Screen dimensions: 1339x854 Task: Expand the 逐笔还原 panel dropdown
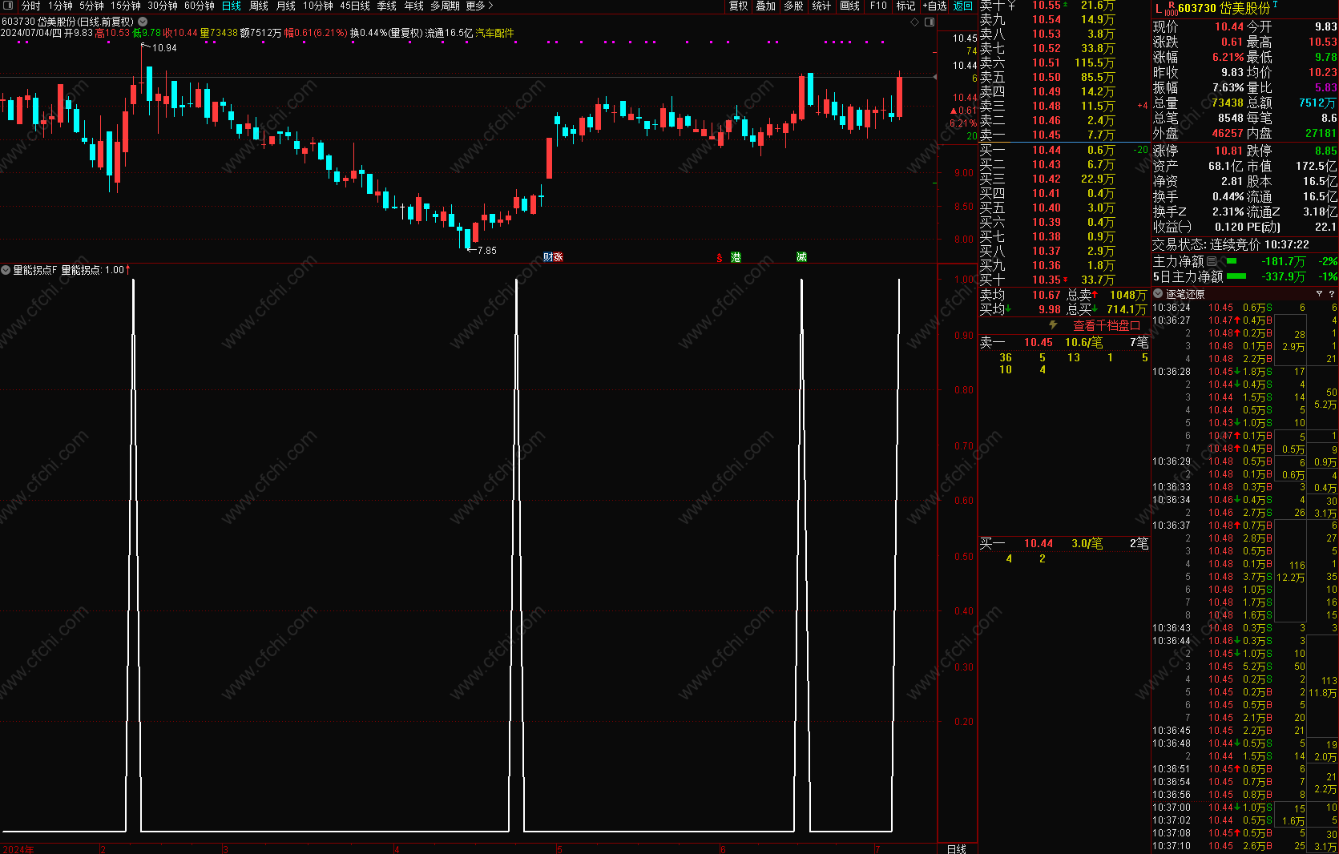[1158, 294]
